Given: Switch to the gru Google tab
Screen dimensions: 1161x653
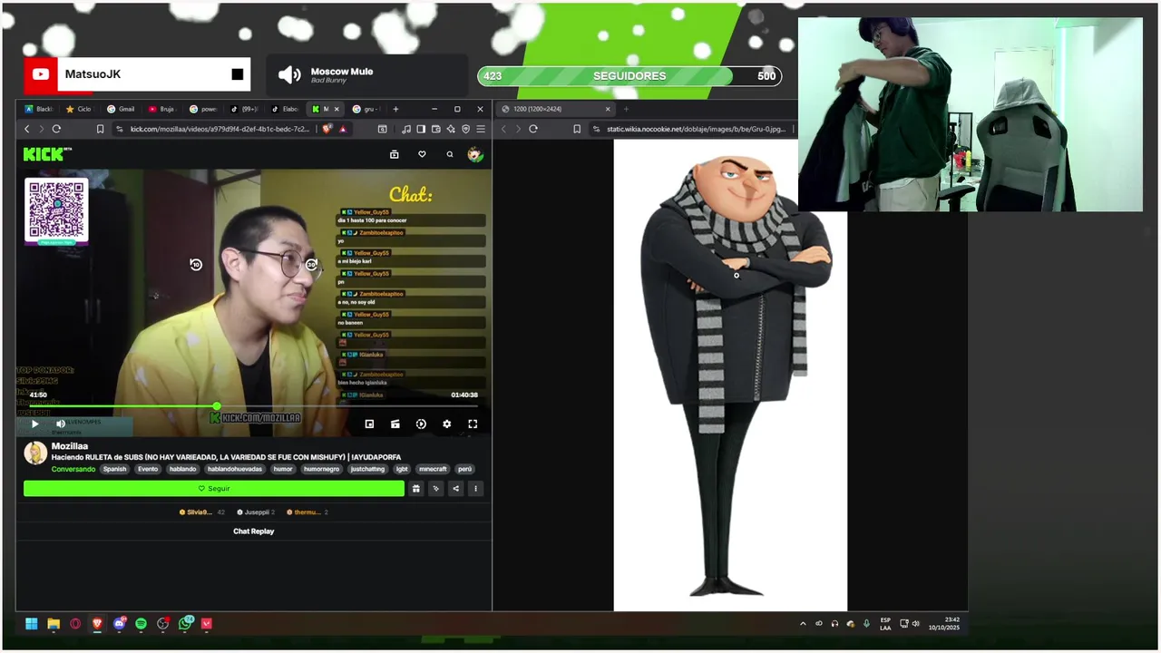Looking at the screenshot, I should 366,109.
